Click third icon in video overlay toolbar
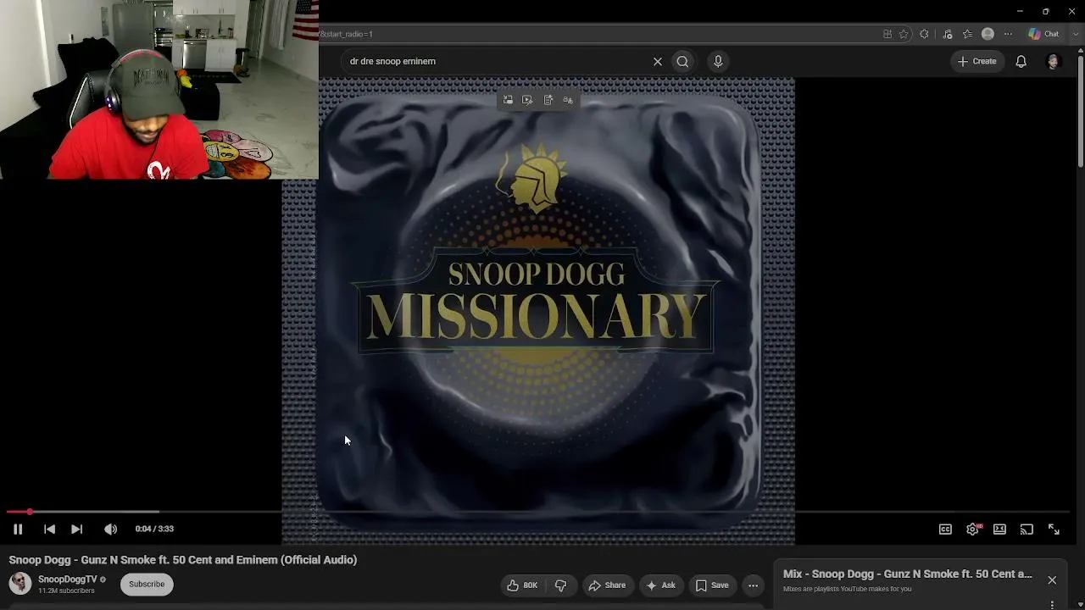This screenshot has width=1085, height=610. (x=548, y=100)
